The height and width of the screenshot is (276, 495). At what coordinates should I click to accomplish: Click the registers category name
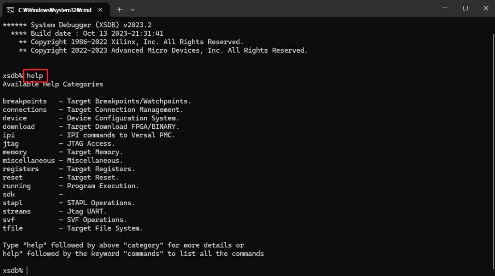click(21, 169)
